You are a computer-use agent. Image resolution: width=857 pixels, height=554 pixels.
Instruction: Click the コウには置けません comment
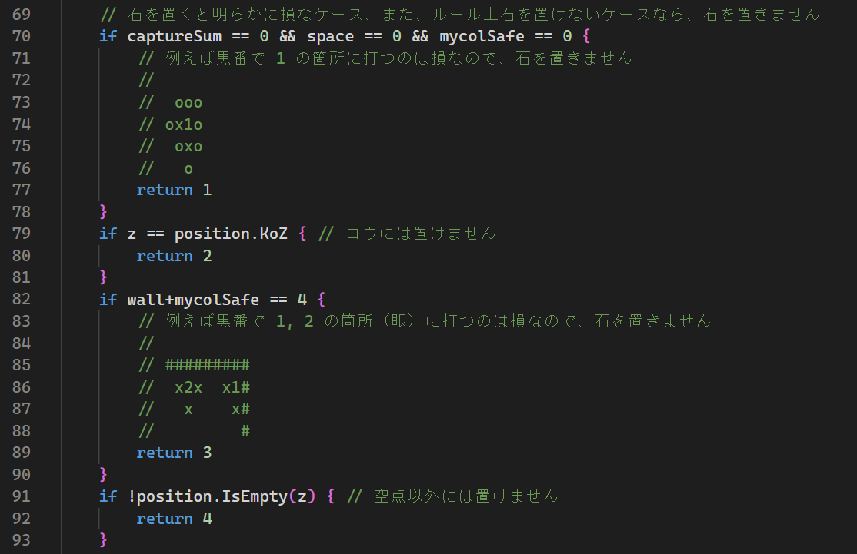[420, 234]
